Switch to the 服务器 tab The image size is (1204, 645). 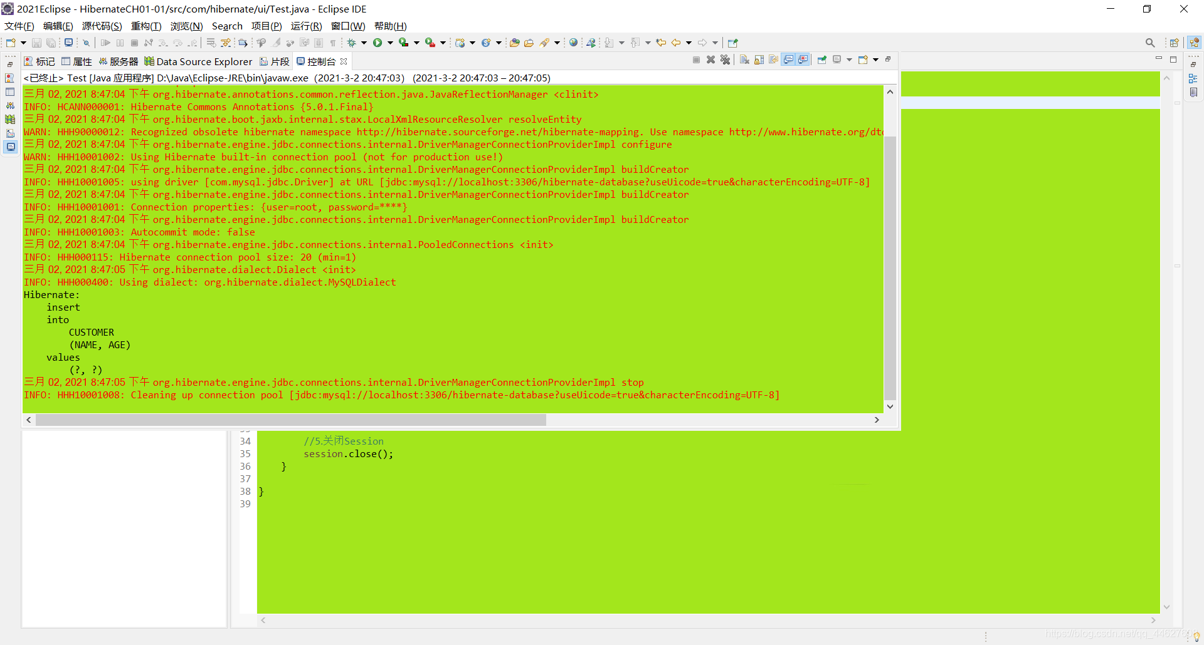coord(118,61)
